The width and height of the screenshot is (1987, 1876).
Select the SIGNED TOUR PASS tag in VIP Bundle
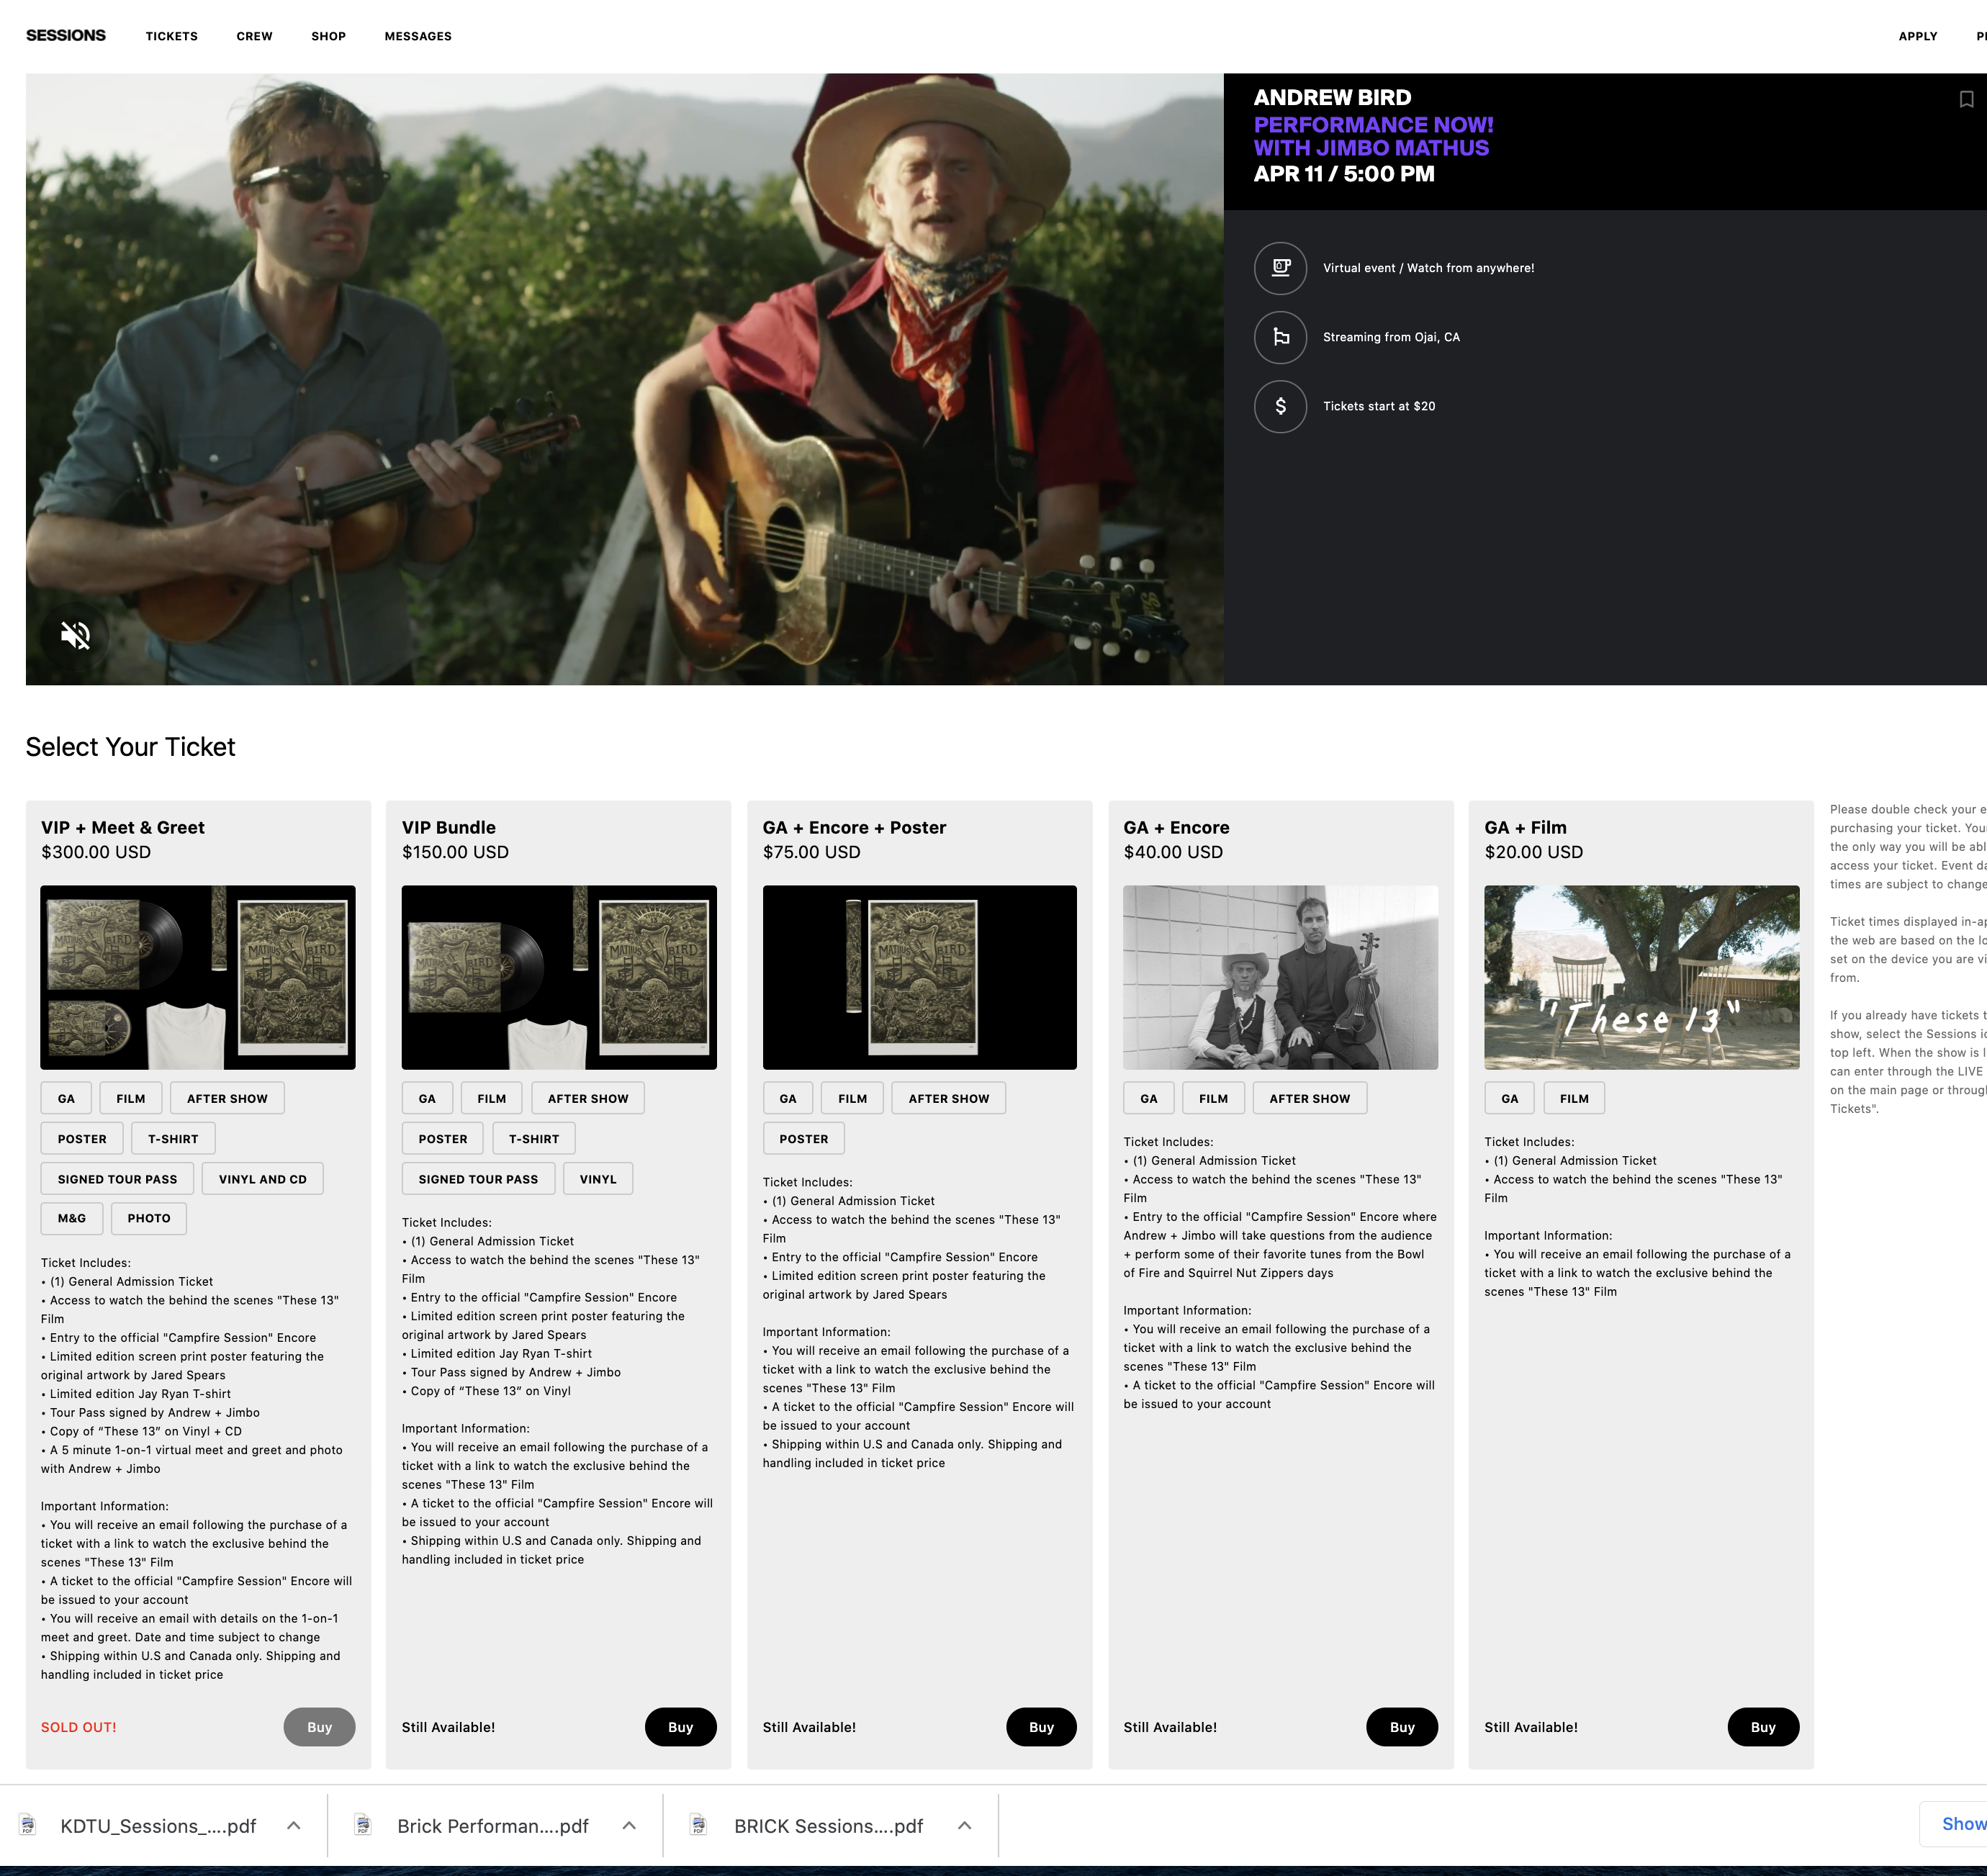click(x=478, y=1179)
